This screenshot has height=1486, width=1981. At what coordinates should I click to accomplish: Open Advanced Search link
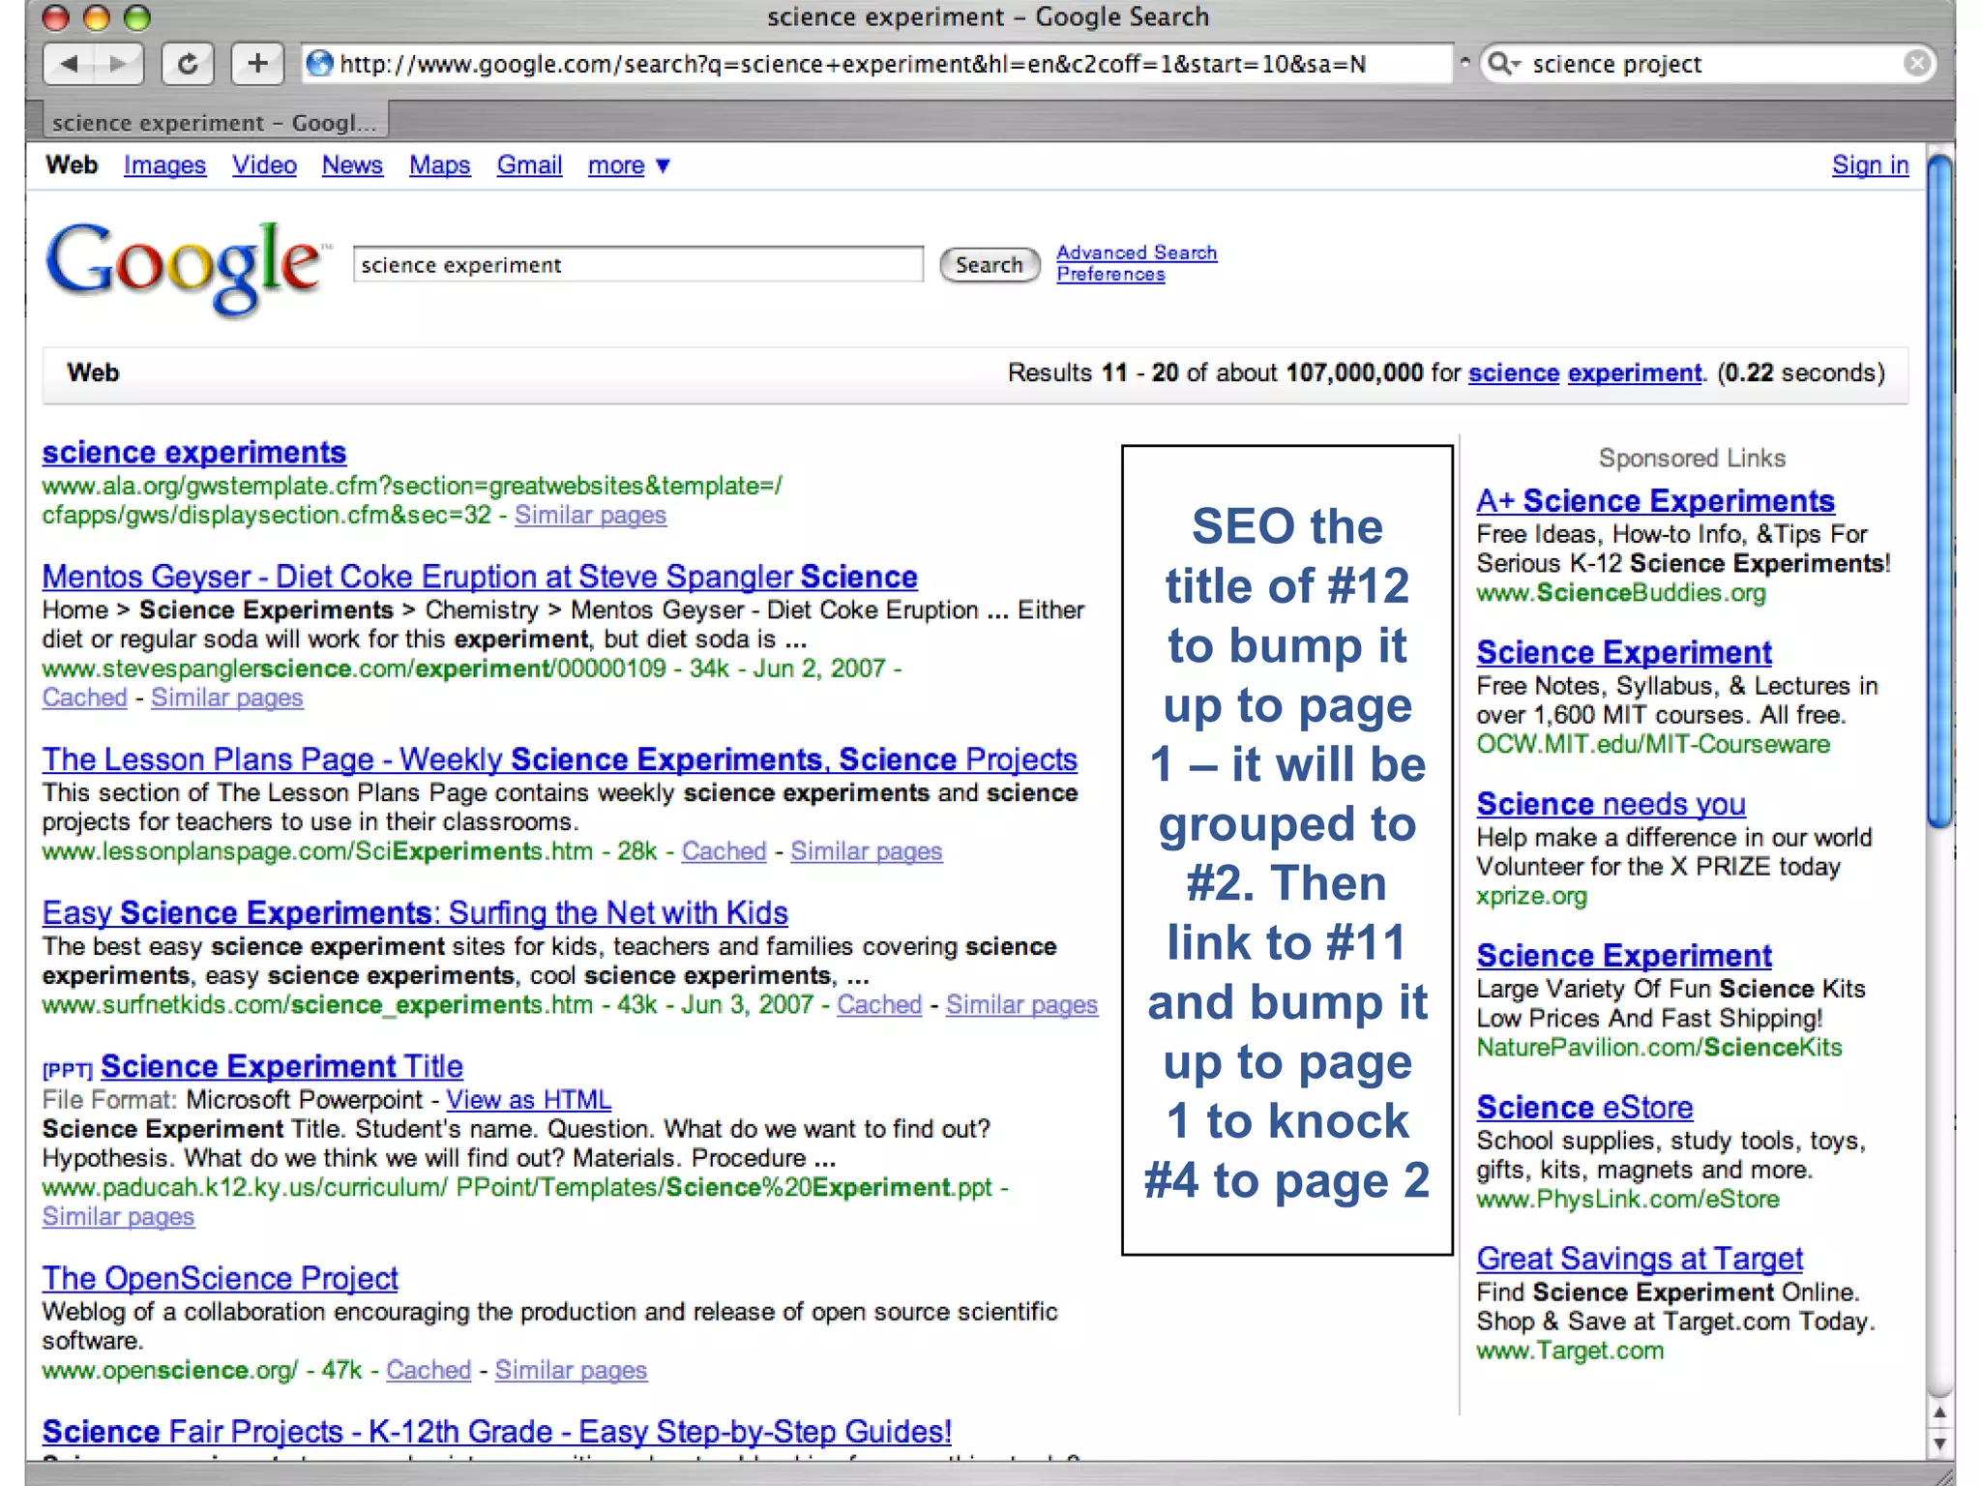coord(1137,253)
